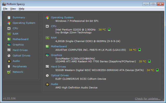
Task: Click the Motherboard icon in main panel
Action: pyautogui.click(x=47, y=46)
